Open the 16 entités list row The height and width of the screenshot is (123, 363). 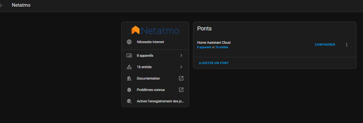click(155, 67)
